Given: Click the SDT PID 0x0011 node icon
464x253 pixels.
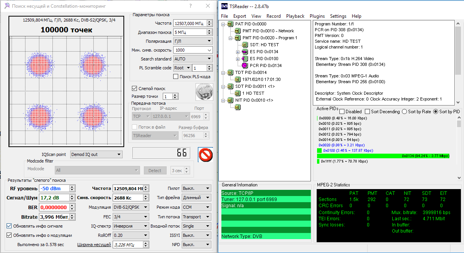Looking at the screenshot, I should click(230, 86).
